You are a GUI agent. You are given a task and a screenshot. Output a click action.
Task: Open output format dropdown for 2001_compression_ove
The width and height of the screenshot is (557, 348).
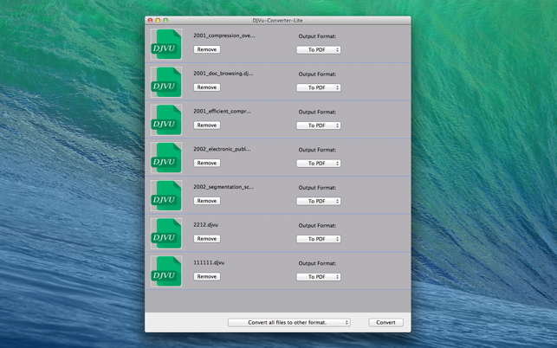tap(319, 49)
